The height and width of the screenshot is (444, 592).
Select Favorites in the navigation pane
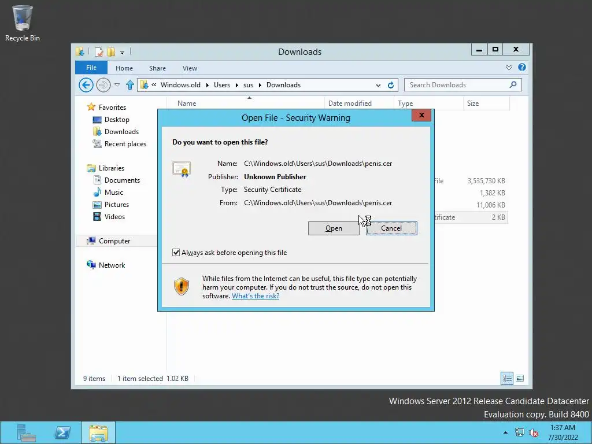coord(112,108)
